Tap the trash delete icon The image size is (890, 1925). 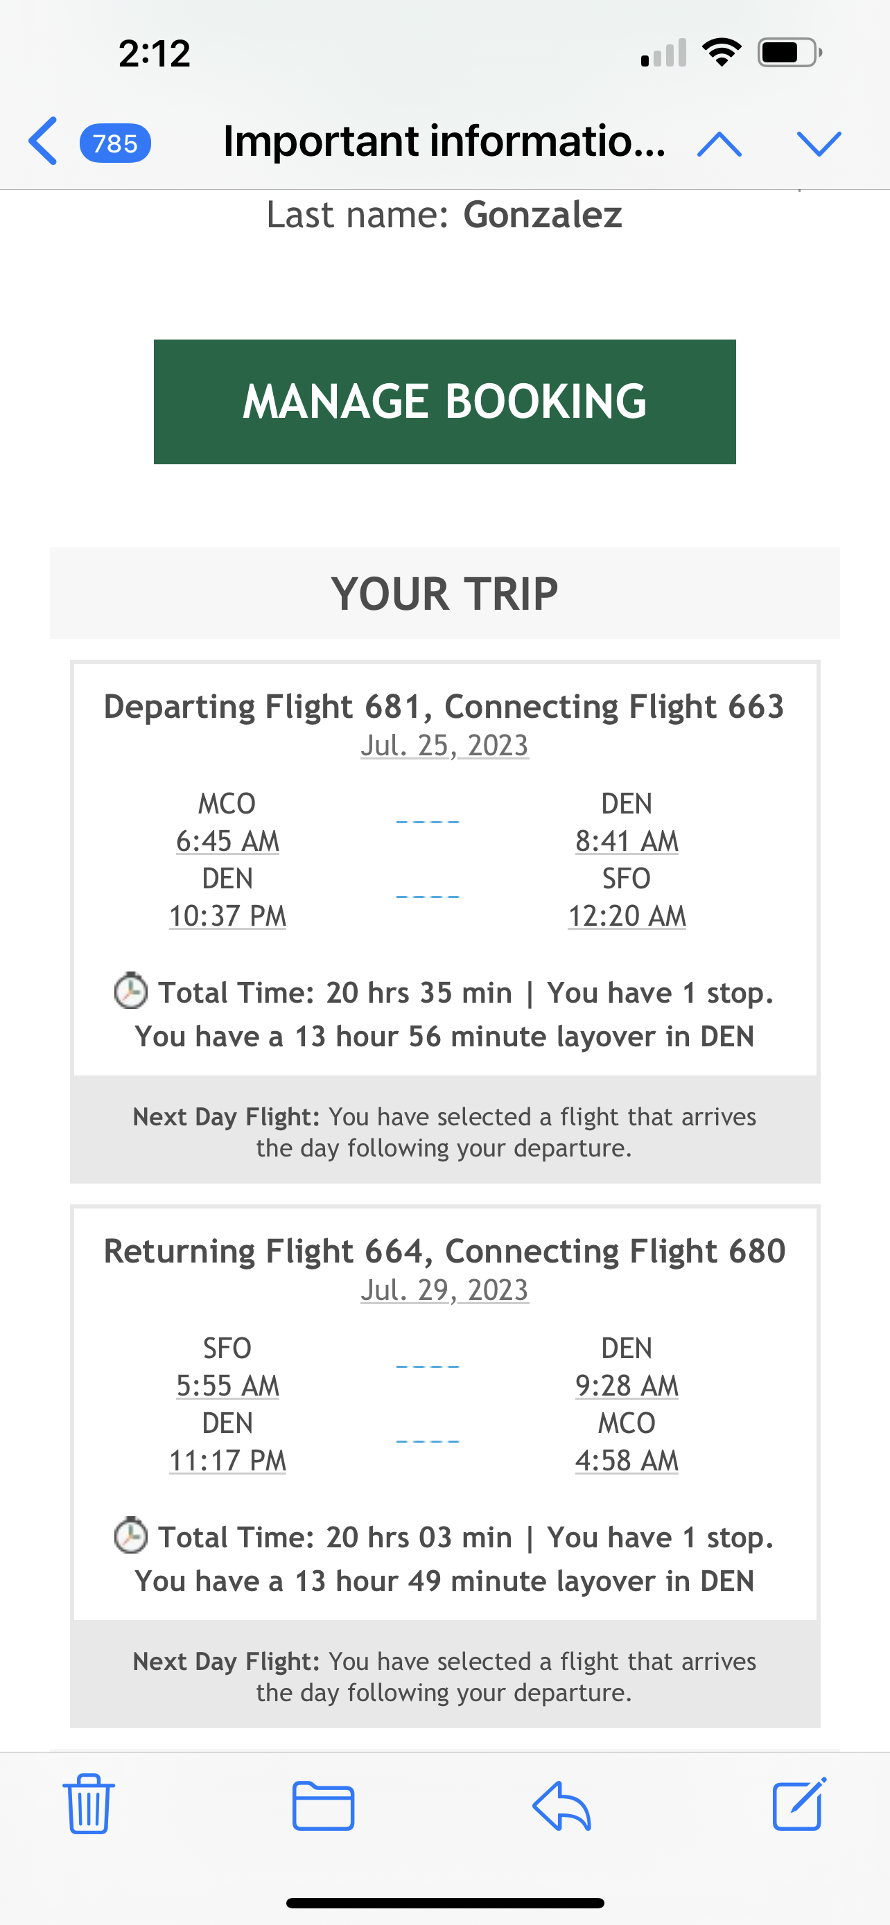[x=88, y=1804]
